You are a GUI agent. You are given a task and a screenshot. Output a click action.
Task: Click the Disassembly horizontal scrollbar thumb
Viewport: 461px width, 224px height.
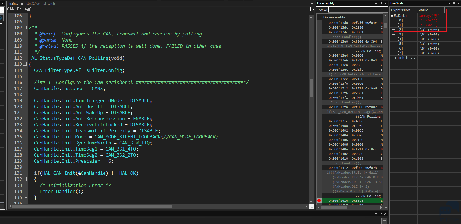pos(334,208)
